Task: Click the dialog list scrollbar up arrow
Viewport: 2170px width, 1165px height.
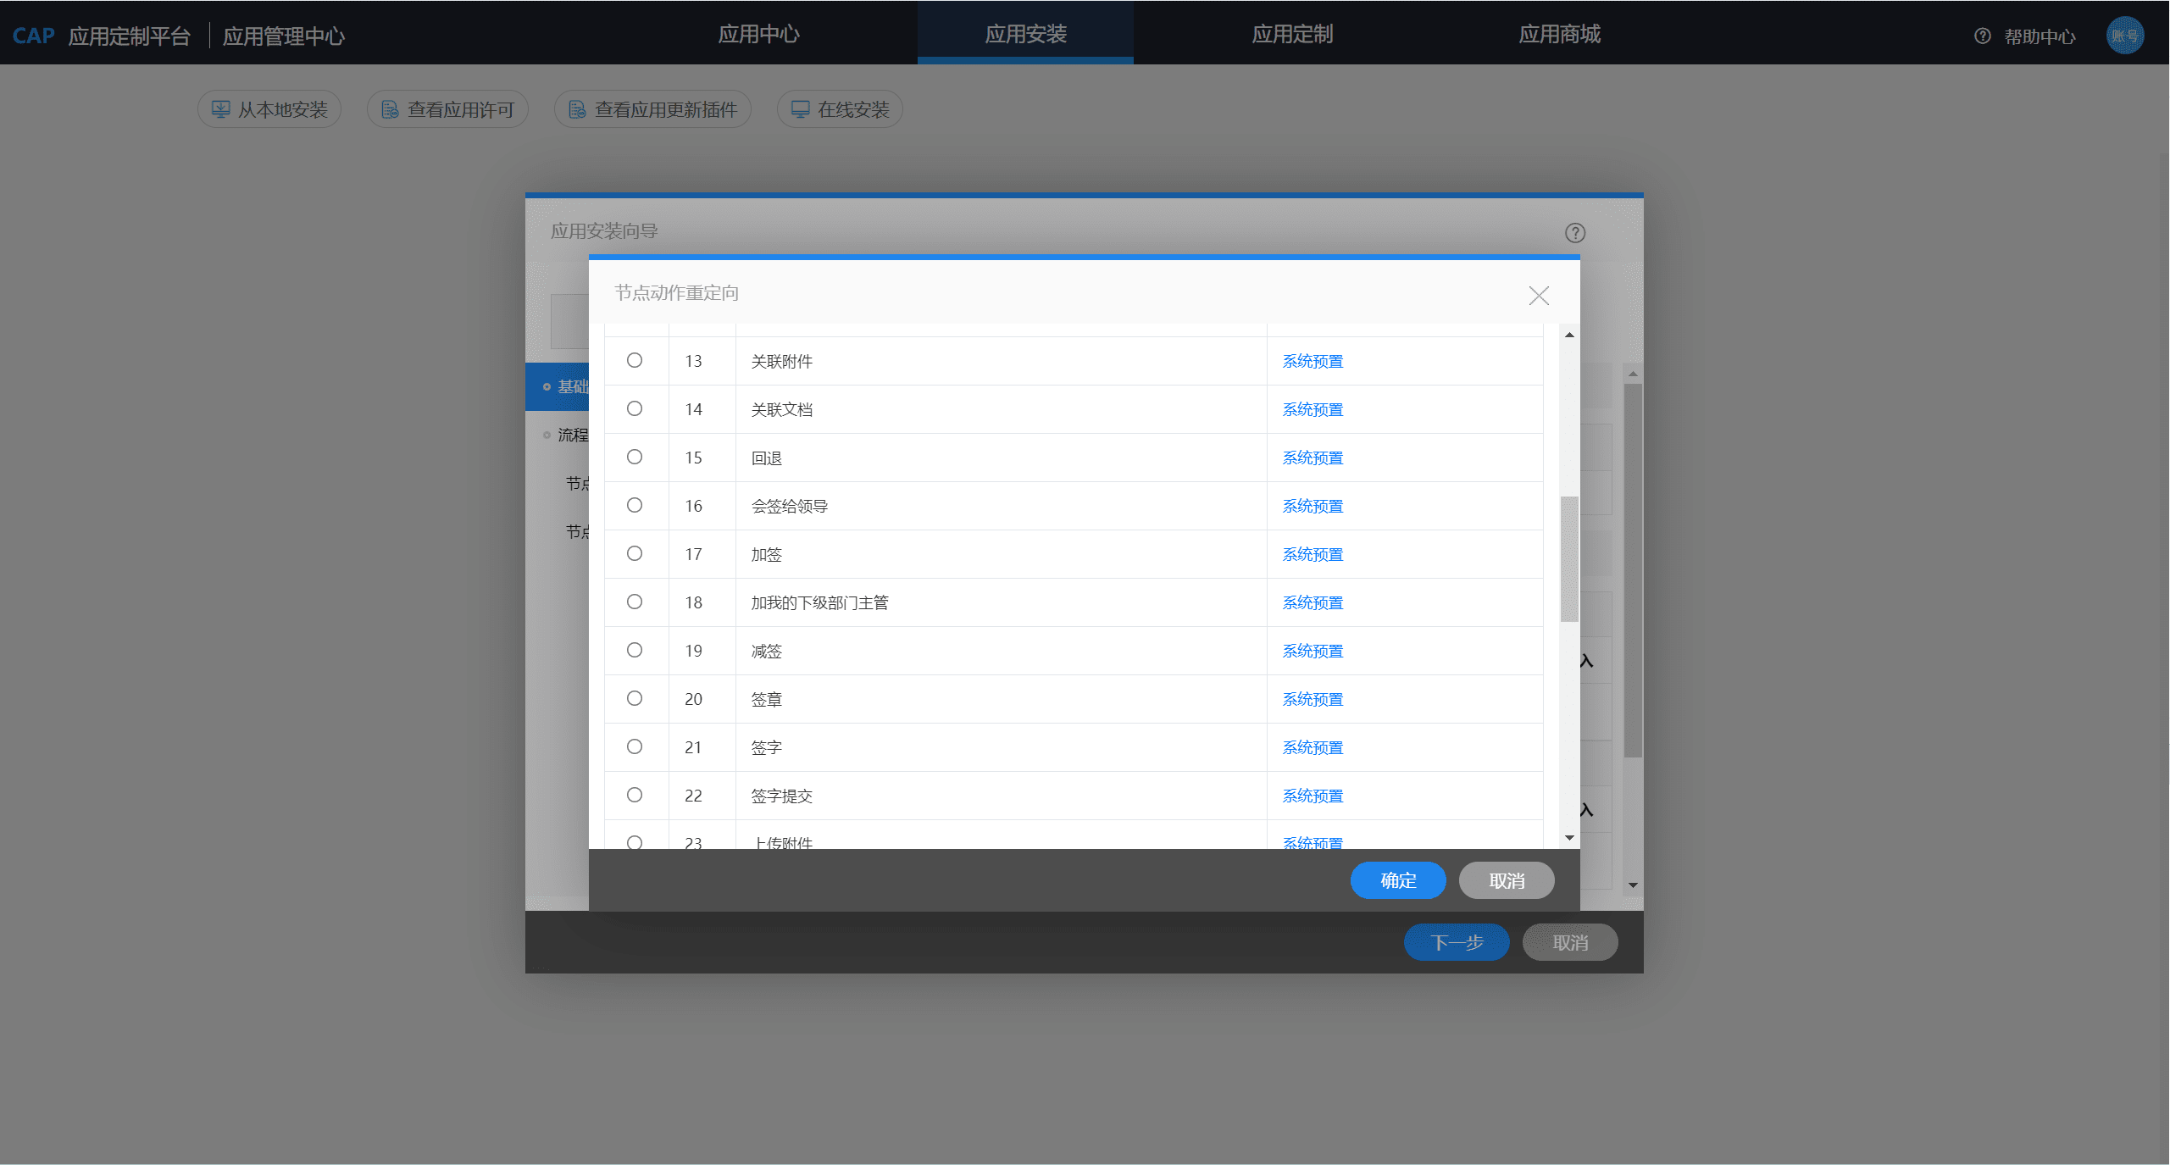Action: click(1569, 335)
